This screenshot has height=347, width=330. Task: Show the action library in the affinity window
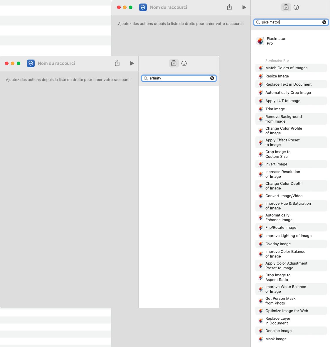(174, 64)
